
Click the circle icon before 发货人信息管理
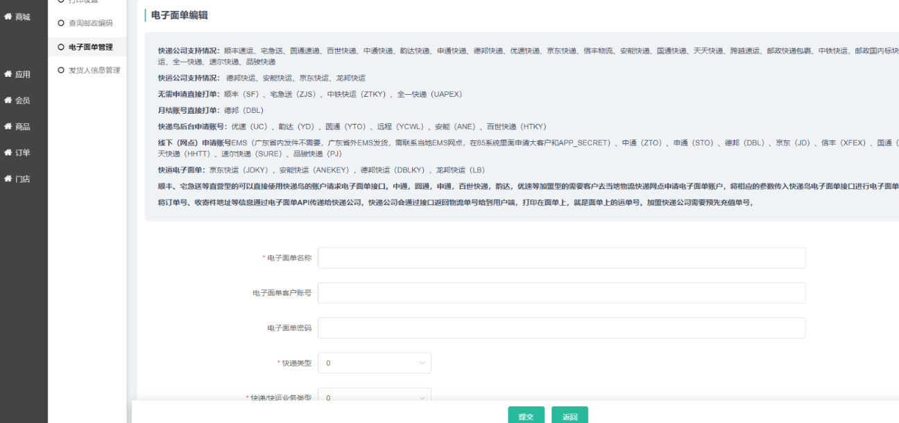[x=61, y=71]
